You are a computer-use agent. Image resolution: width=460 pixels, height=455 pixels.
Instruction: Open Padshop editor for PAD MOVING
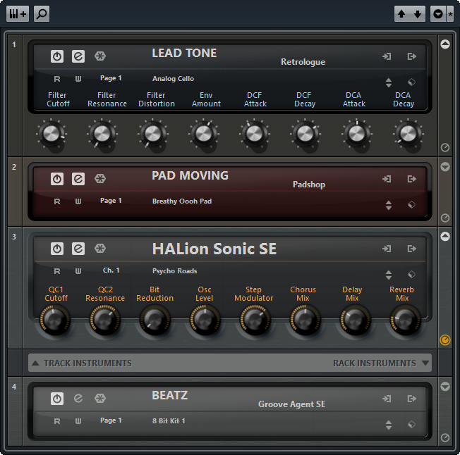pyautogui.click(x=78, y=179)
